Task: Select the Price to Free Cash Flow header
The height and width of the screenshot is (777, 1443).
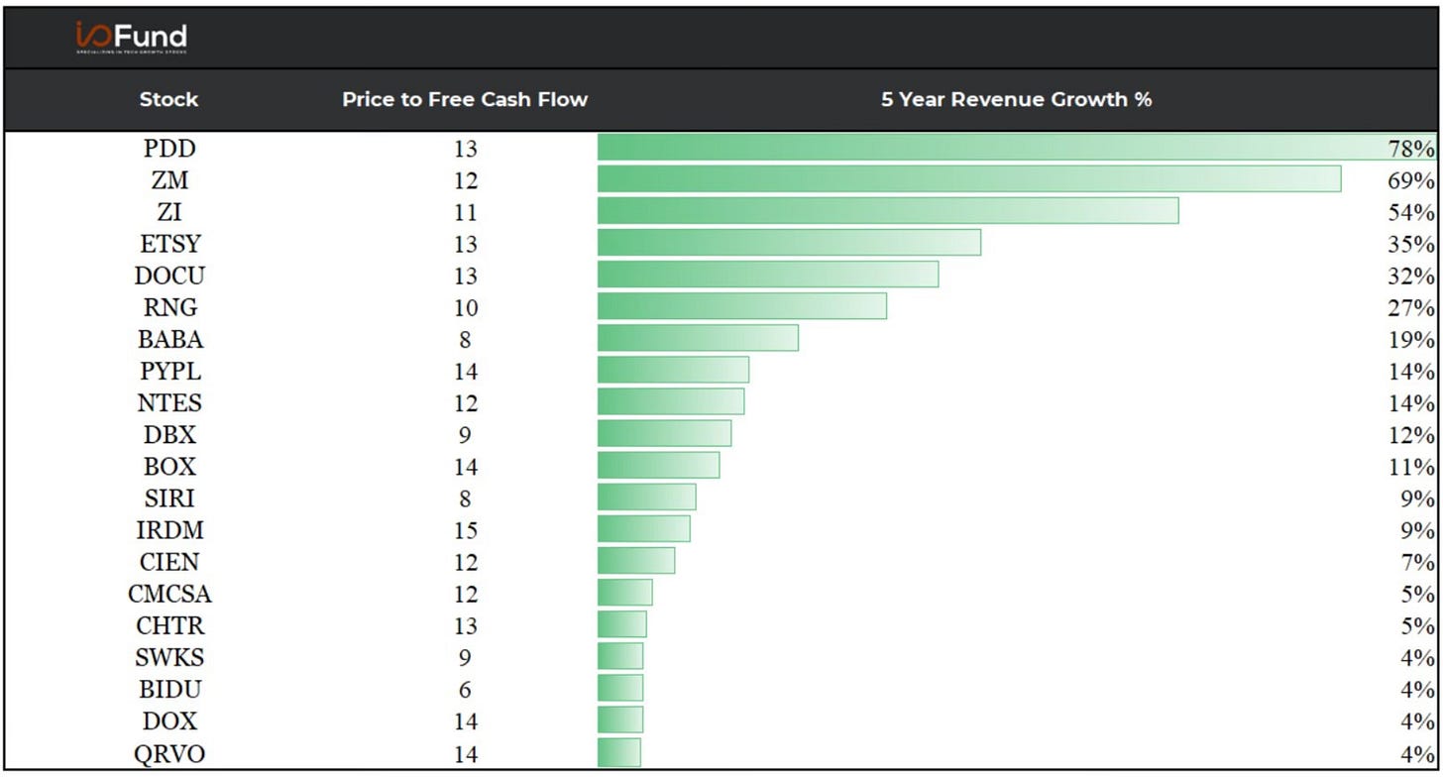Action: pyautogui.click(x=465, y=99)
